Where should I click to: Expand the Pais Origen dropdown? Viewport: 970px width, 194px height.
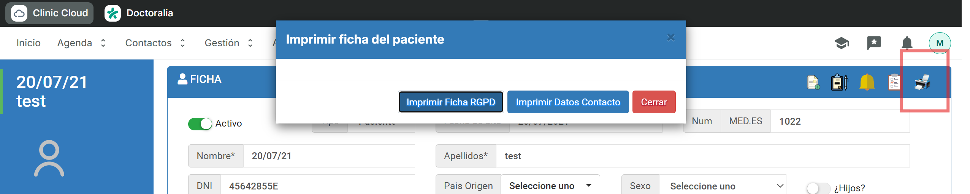pyautogui.click(x=550, y=186)
